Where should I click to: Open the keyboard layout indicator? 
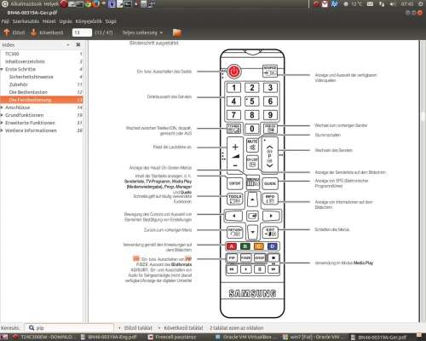click(x=370, y=4)
